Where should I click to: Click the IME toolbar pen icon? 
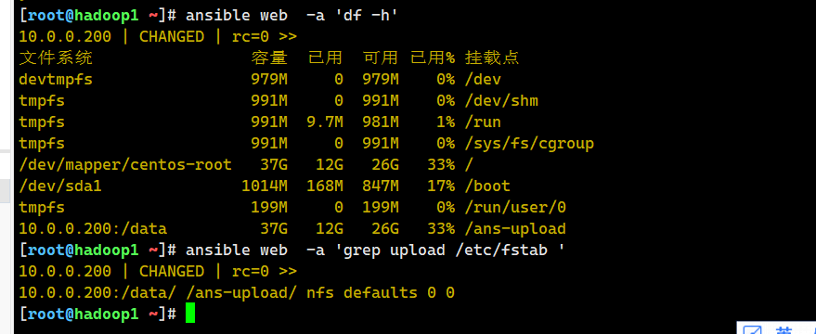tap(753, 330)
